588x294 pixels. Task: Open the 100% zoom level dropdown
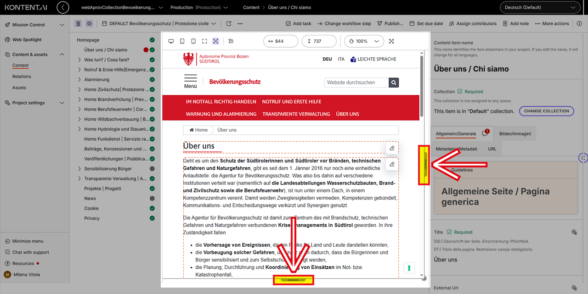(364, 41)
